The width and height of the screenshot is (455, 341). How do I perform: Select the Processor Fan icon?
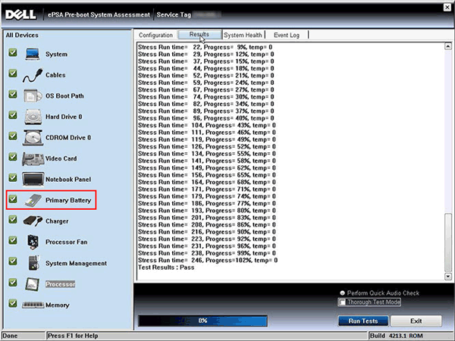point(33,242)
